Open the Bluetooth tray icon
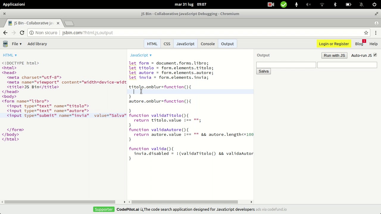This screenshot has width=381, height=214. pos(335,4)
